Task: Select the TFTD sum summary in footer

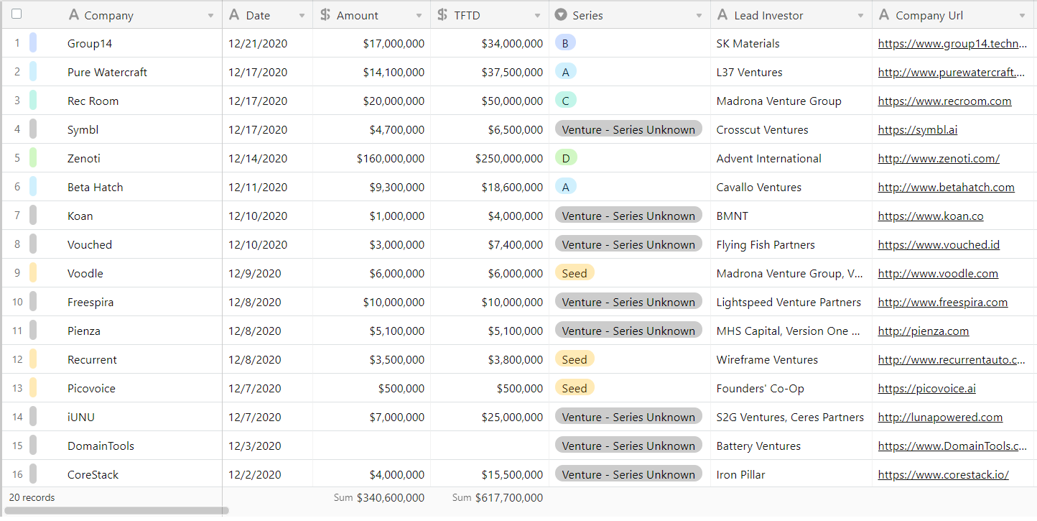Action: (498, 497)
